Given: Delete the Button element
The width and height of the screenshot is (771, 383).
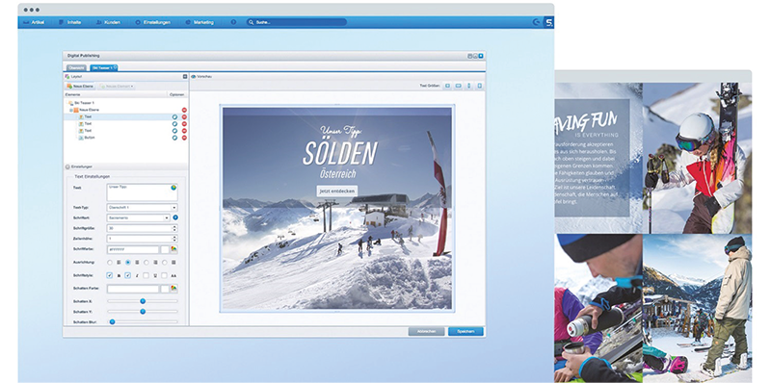Looking at the screenshot, I should tap(184, 138).
